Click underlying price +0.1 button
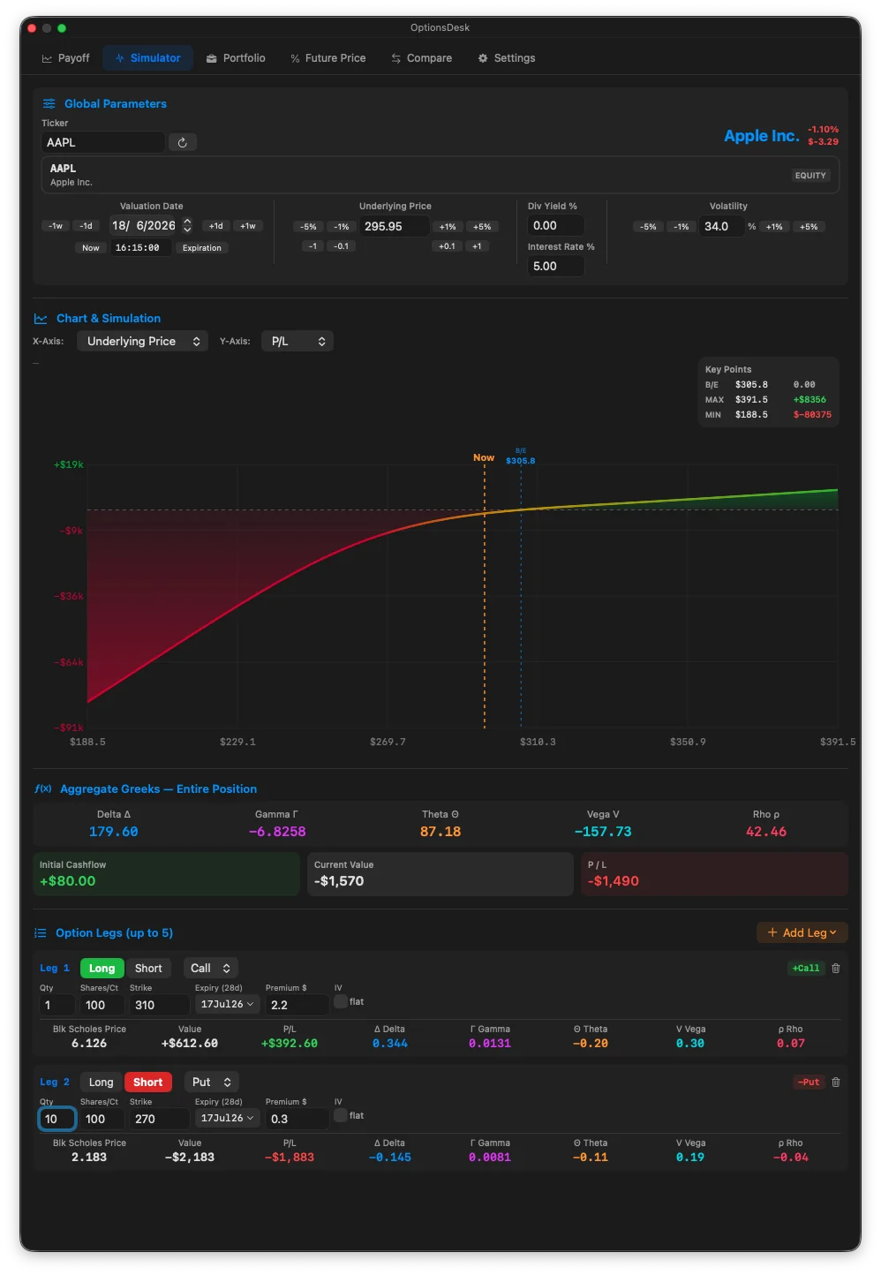This screenshot has width=881, height=1275. tap(447, 246)
